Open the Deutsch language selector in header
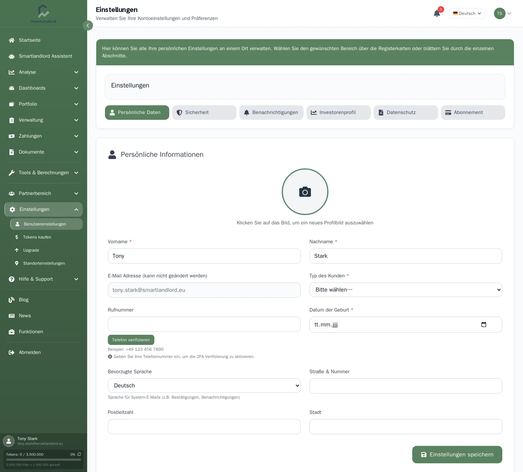Image resolution: width=523 pixels, height=472 pixels. point(467,13)
